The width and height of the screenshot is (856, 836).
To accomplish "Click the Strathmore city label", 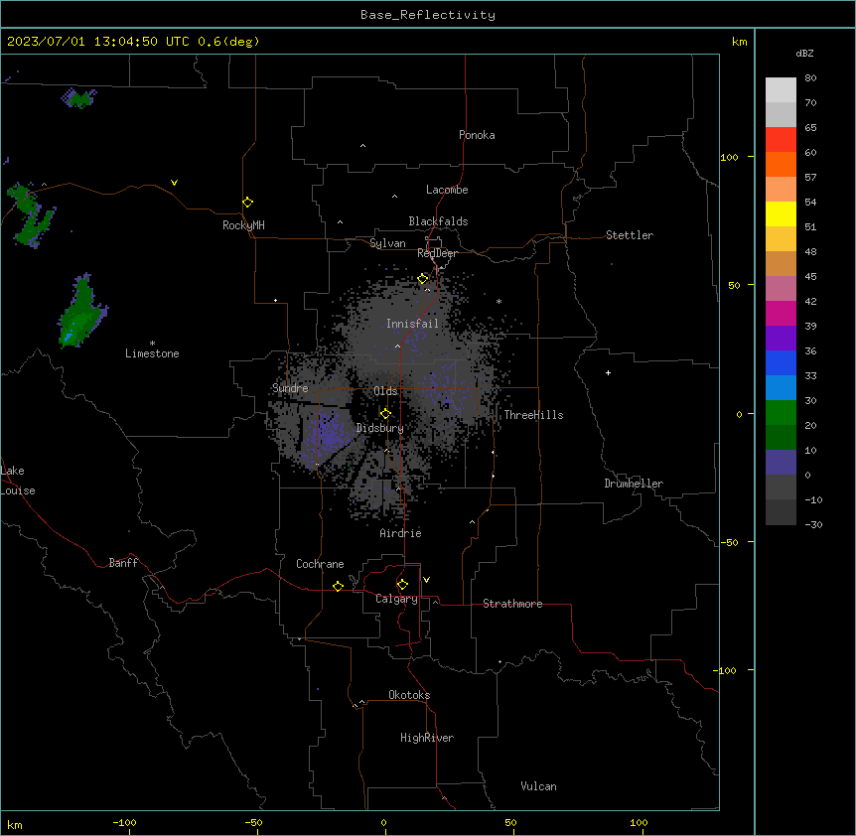I will point(512,604).
